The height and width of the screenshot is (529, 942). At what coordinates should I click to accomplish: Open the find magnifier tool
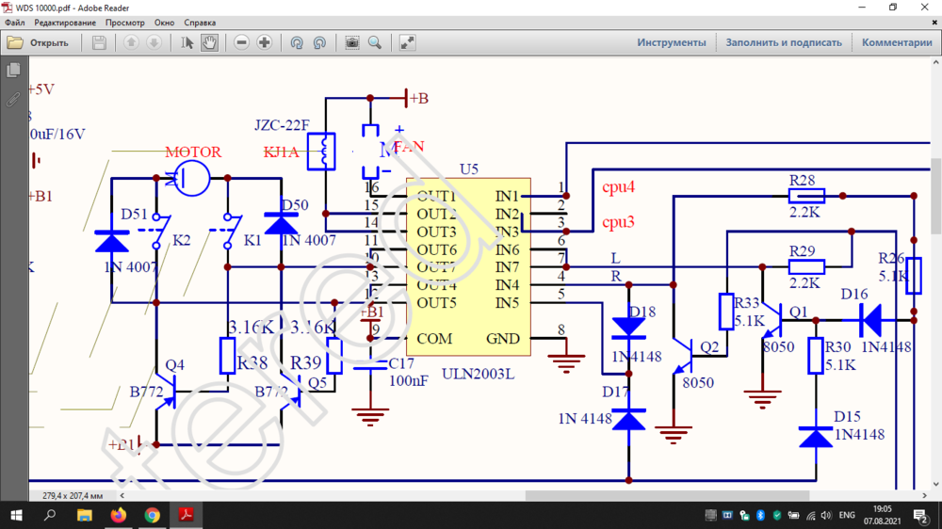[374, 42]
